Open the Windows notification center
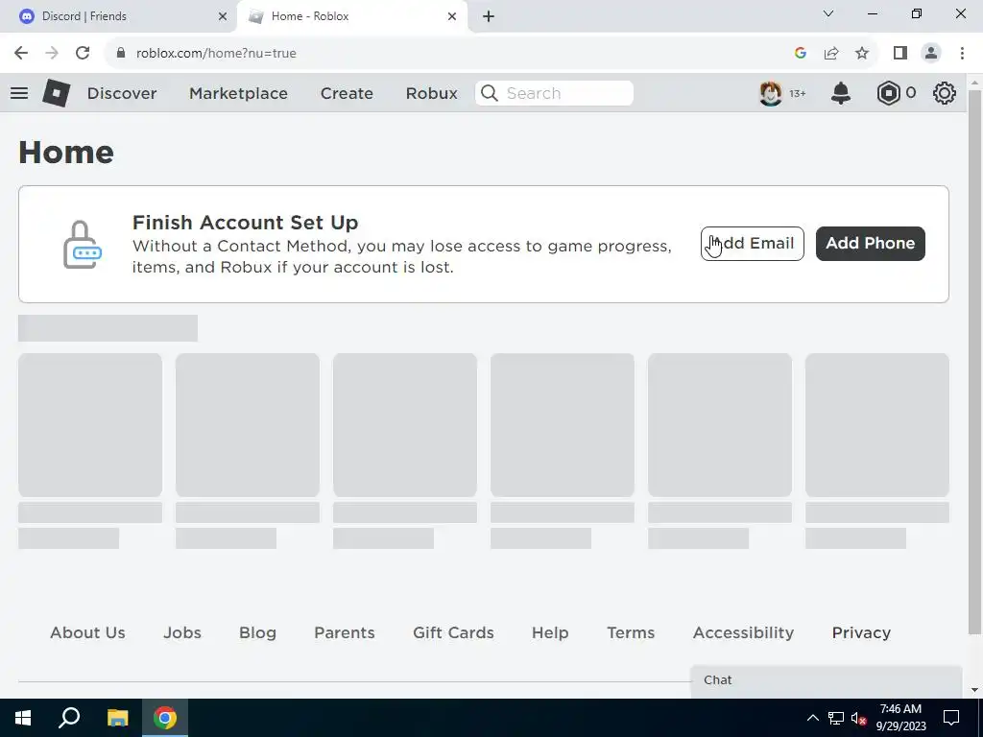 (951, 718)
